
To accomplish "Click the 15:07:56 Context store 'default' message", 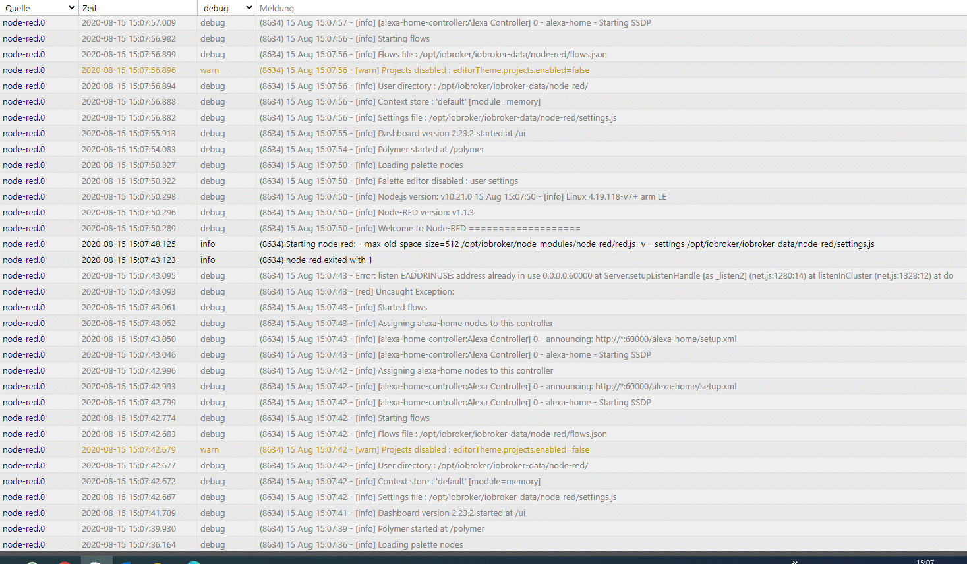I will pos(400,102).
